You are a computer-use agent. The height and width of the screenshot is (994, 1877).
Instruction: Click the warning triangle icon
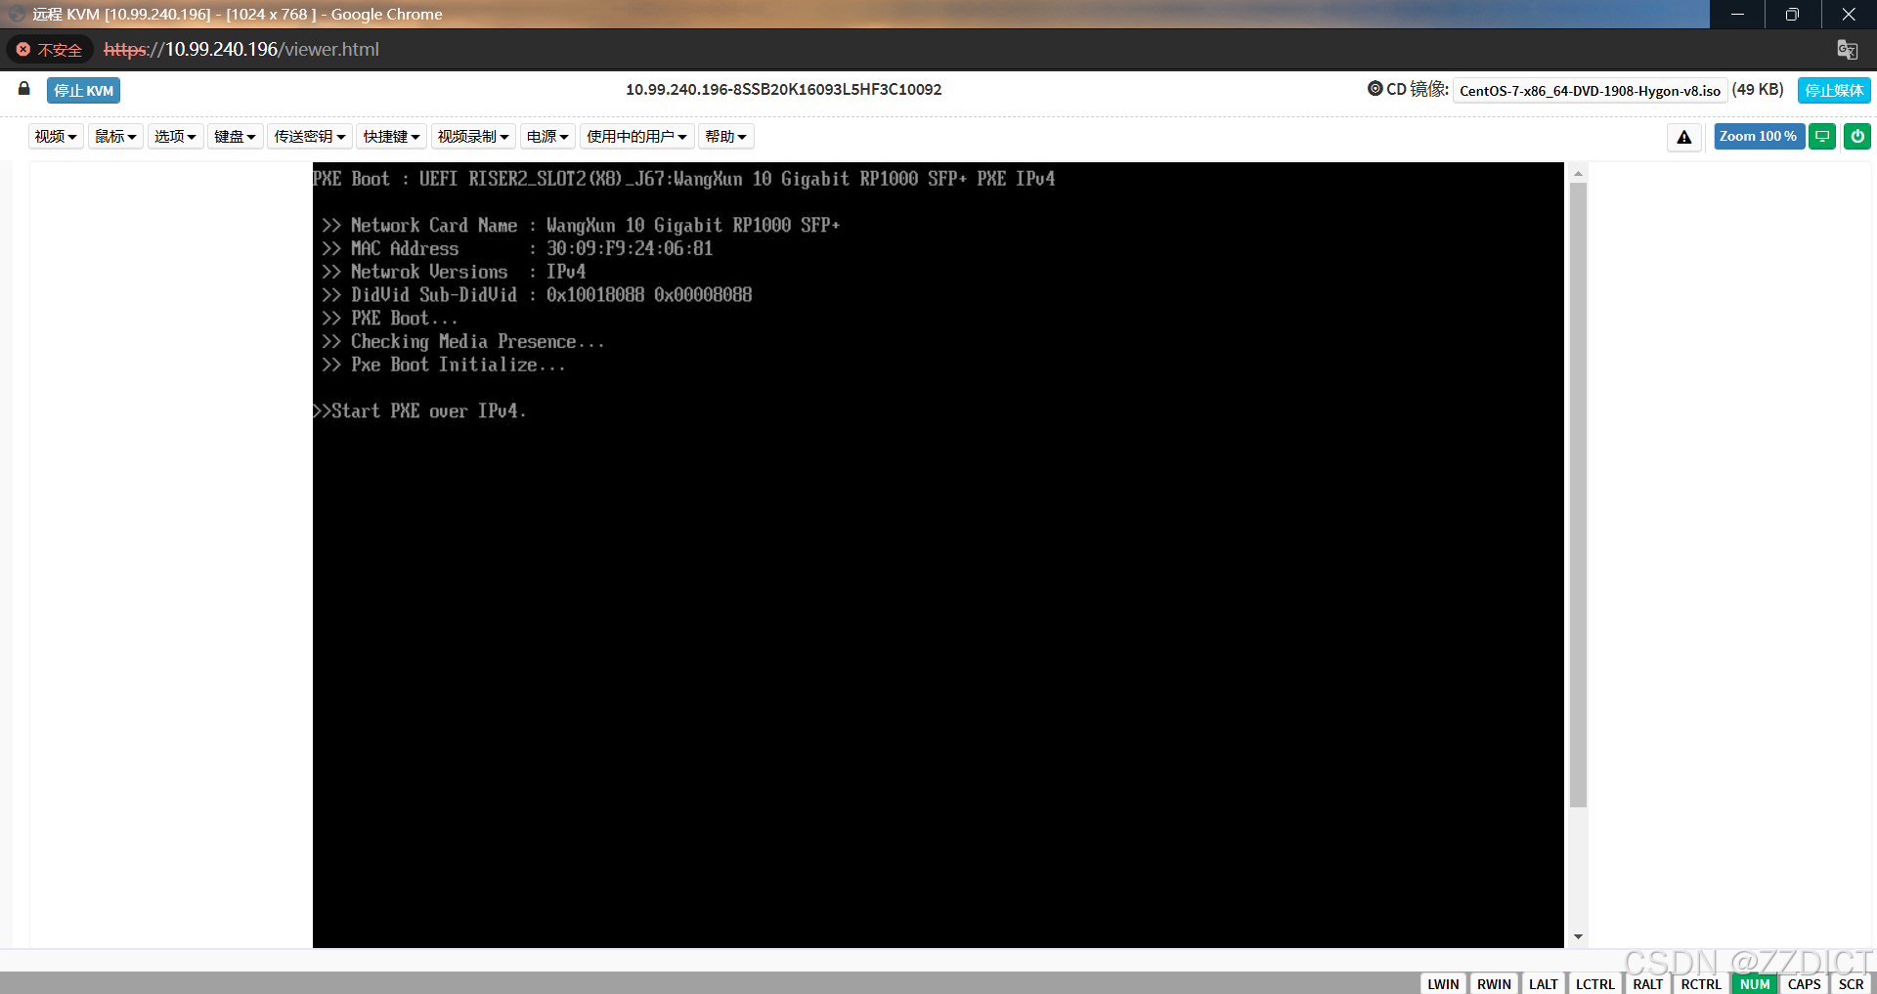1683,137
